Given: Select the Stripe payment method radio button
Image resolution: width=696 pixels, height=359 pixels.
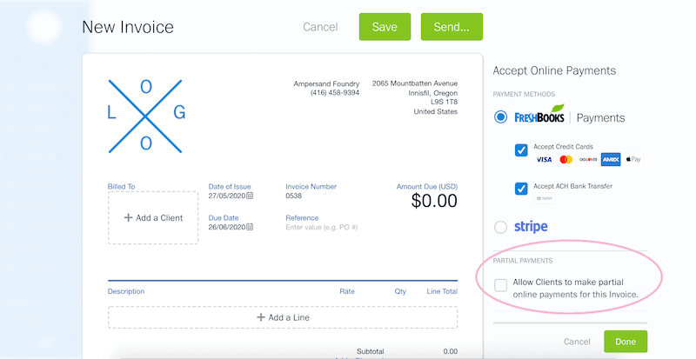Looking at the screenshot, I should click(x=500, y=227).
